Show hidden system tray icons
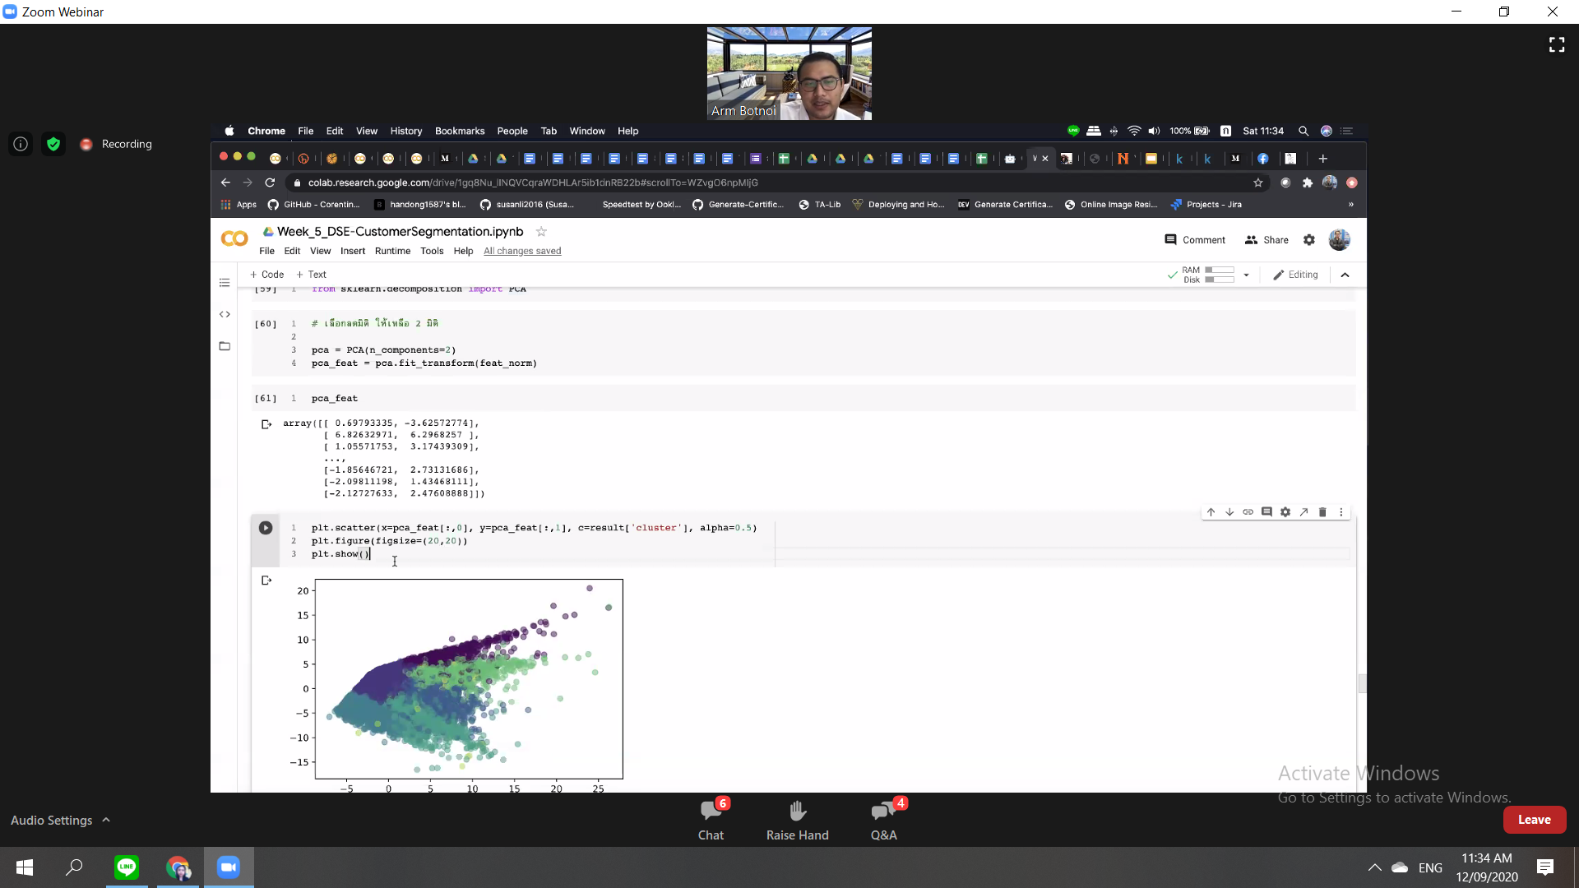Screen dimensions: 1579x888 [1374, 867]
